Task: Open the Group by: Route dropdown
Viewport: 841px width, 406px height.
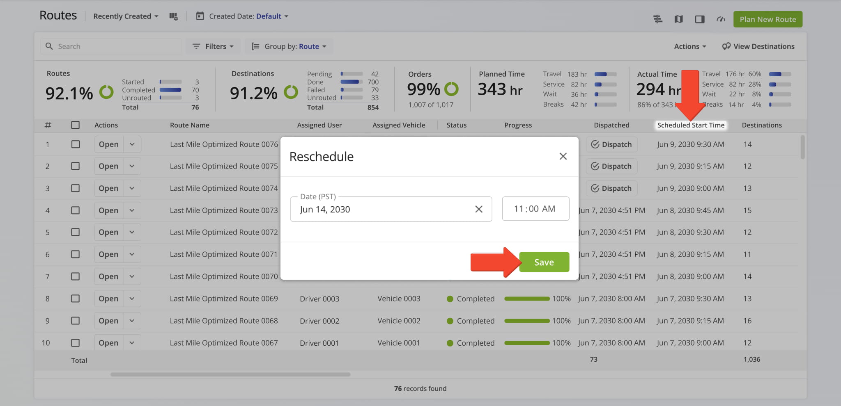Action: pyautogui.click(x=289, y=46)
